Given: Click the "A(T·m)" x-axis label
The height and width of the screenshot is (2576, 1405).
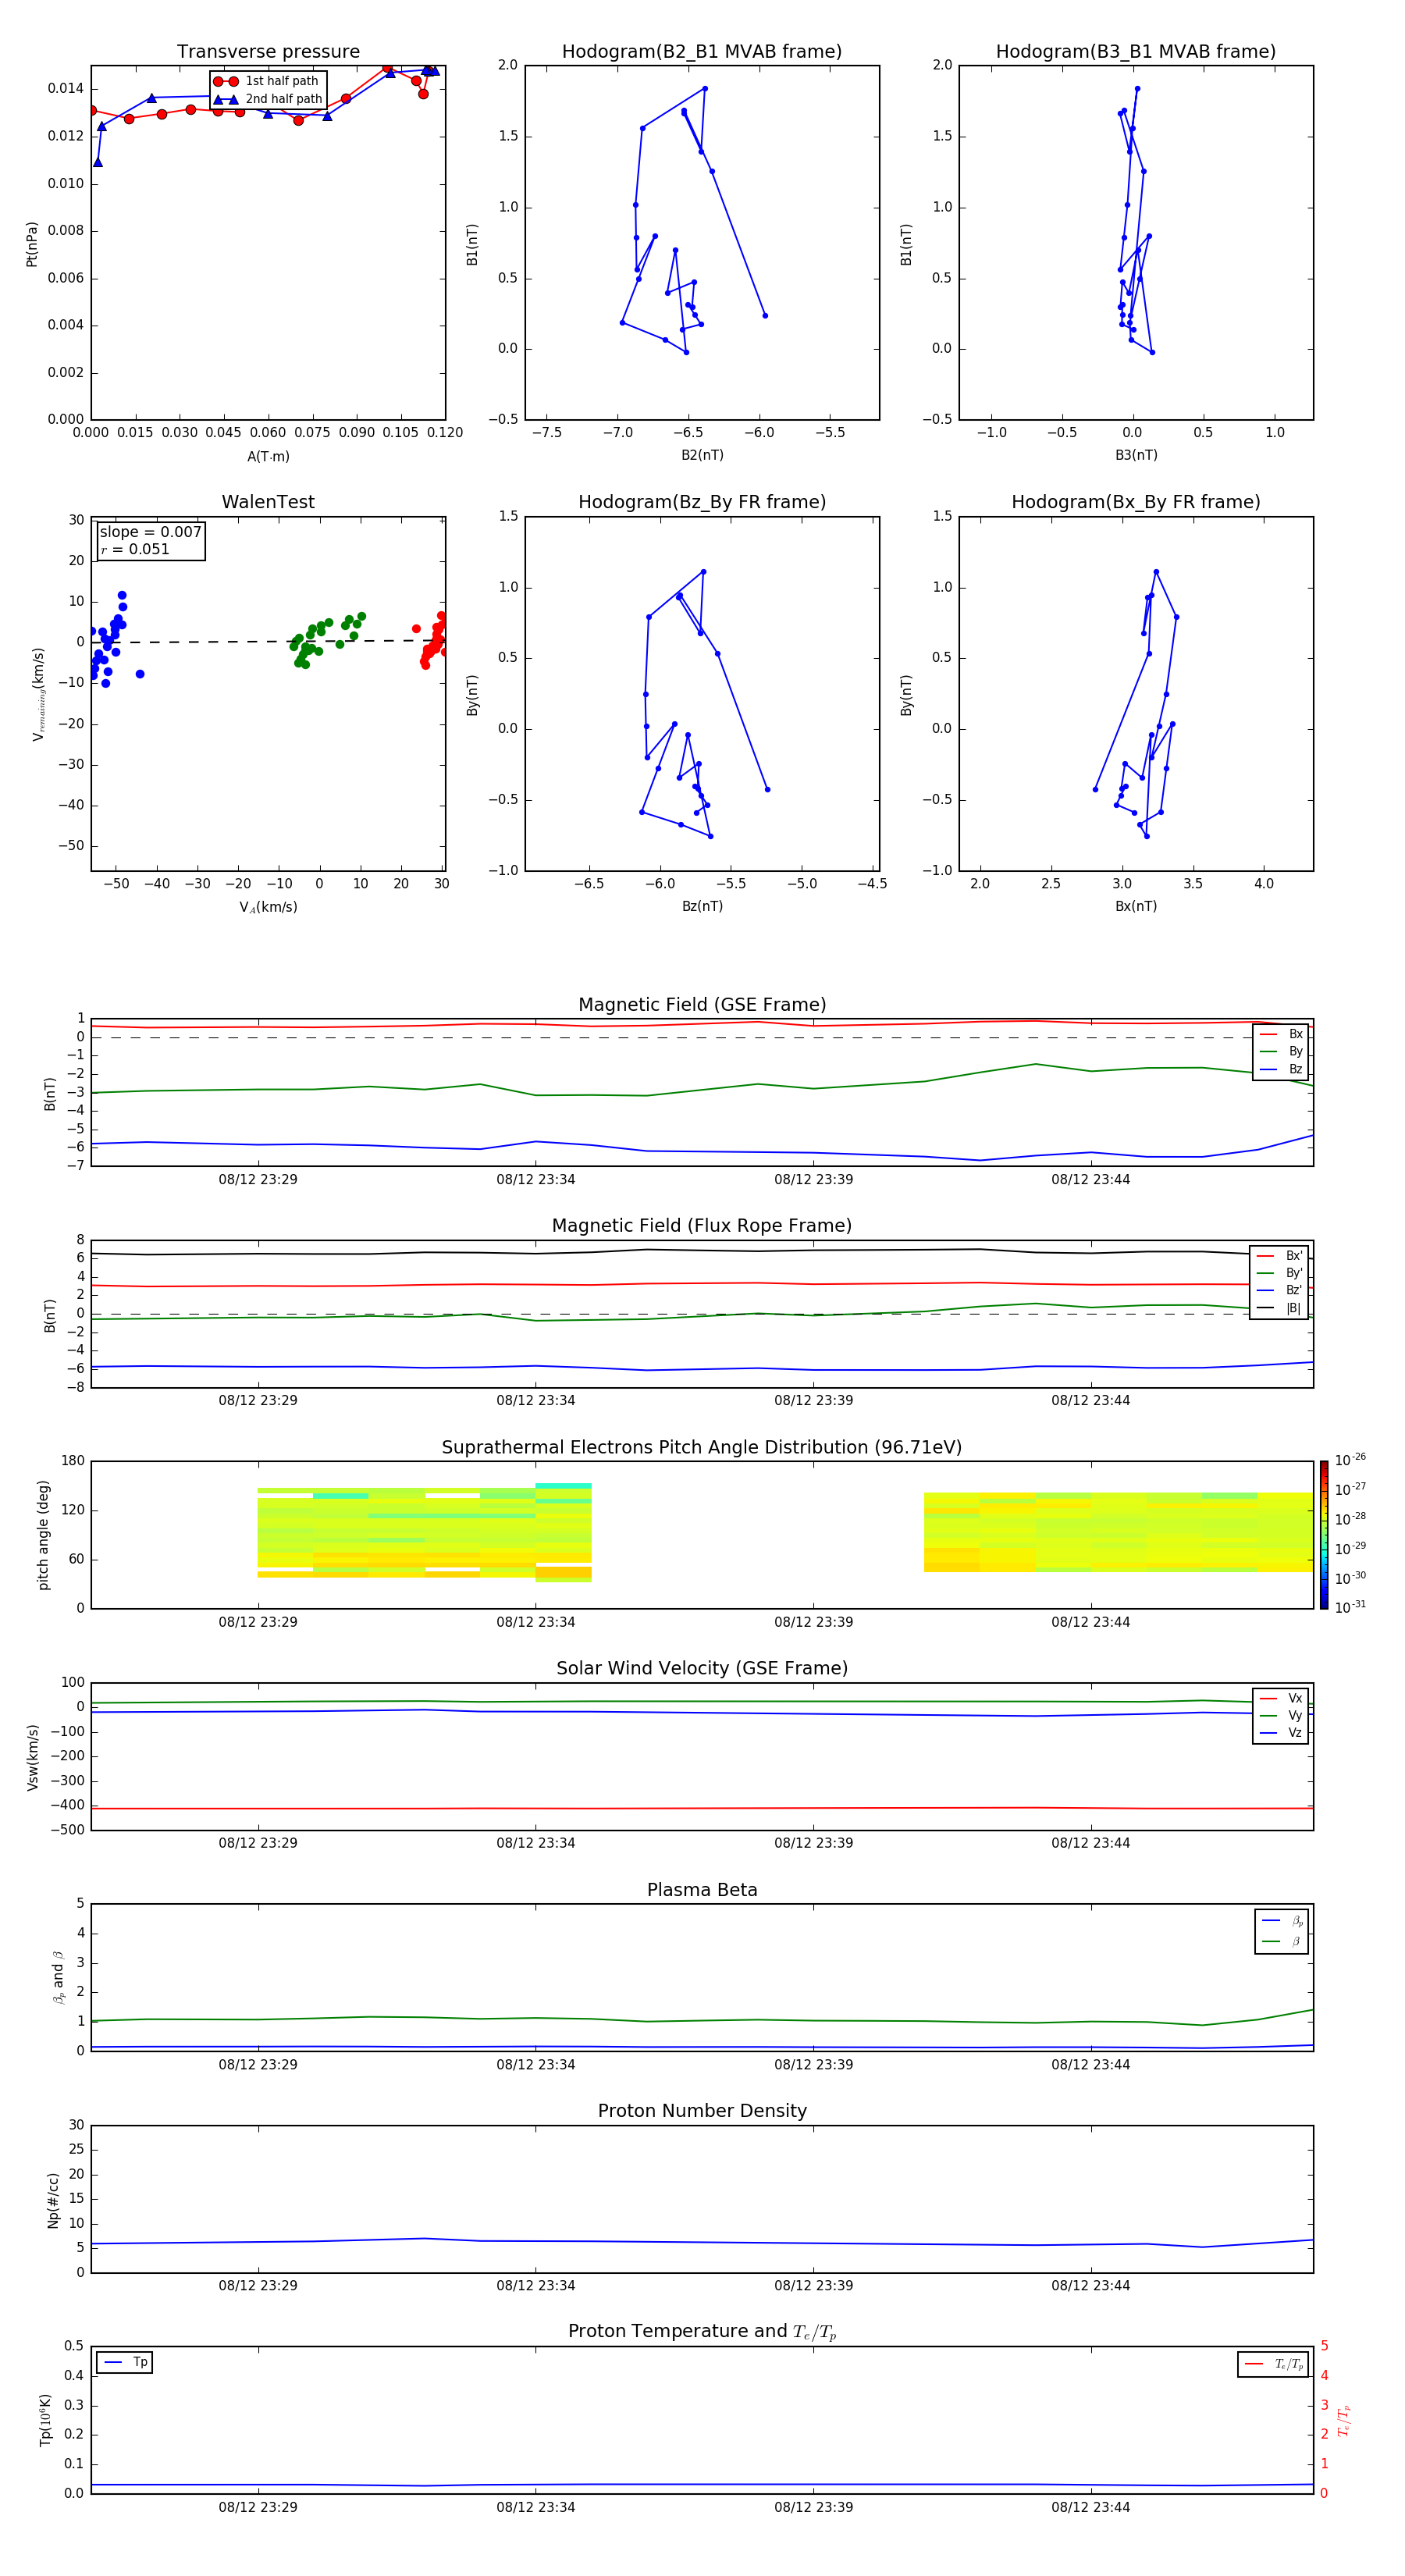Looking at the screenshot, I should (268, 457).
